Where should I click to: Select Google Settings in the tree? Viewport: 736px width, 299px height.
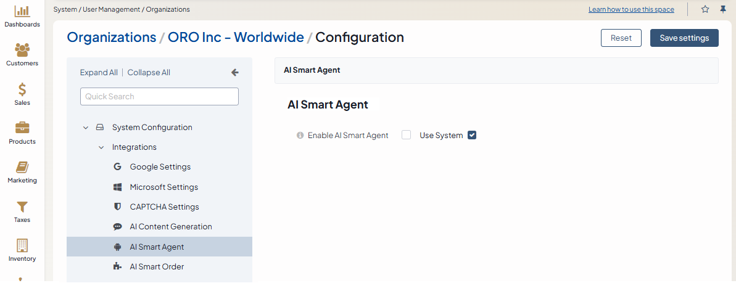pyautogui.click(x=160, y=167)
